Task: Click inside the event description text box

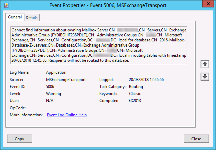Action: click(99, 45)
